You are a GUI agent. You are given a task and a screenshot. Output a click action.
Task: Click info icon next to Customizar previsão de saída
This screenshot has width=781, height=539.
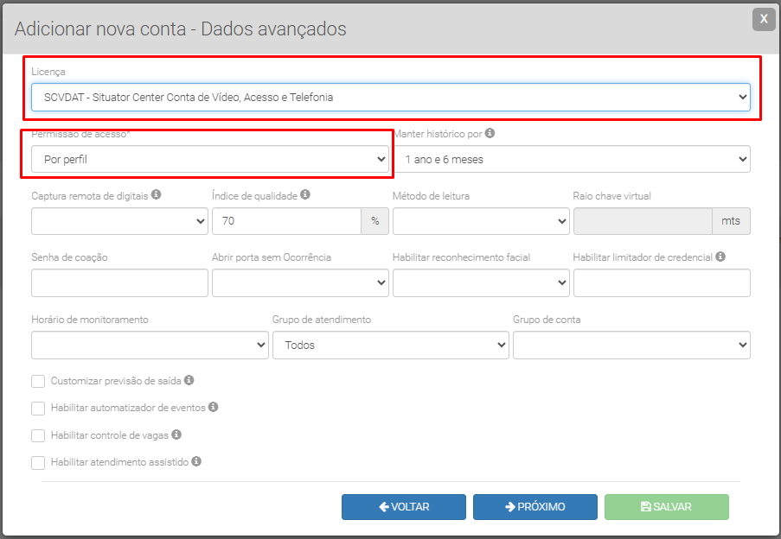point(189,380)
